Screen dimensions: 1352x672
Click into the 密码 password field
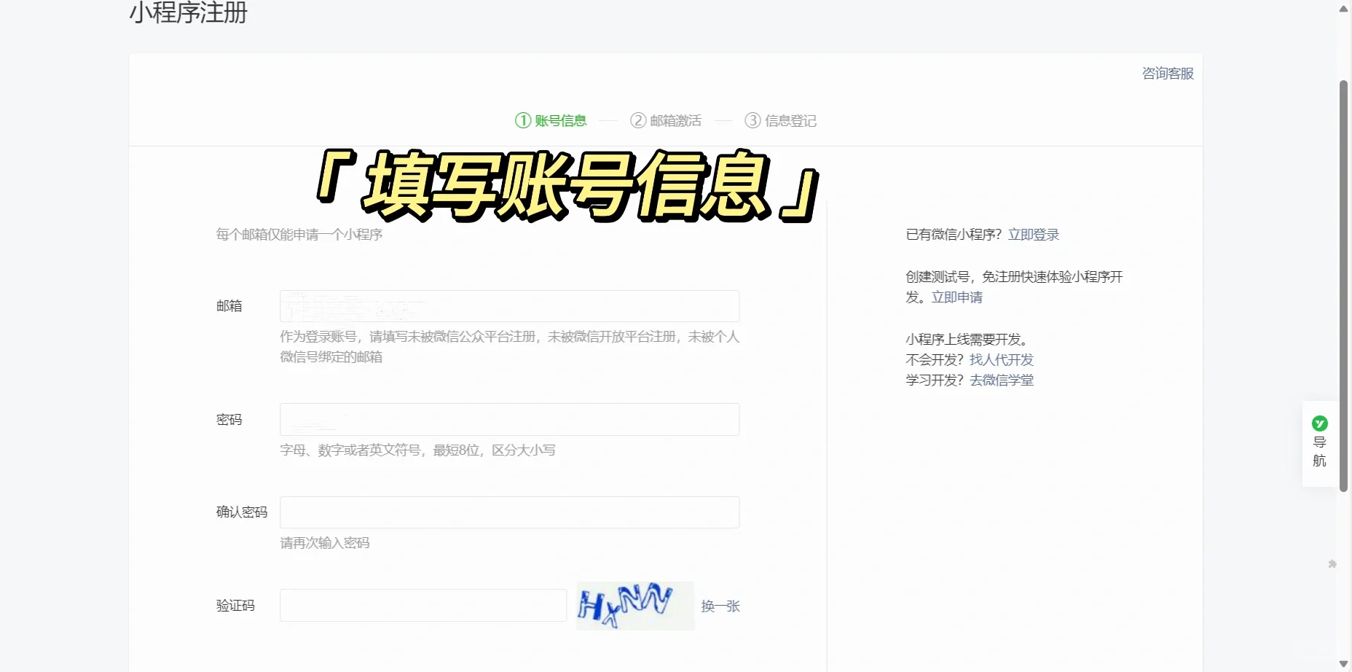509,420
